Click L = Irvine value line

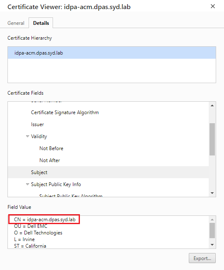[24, 239]
